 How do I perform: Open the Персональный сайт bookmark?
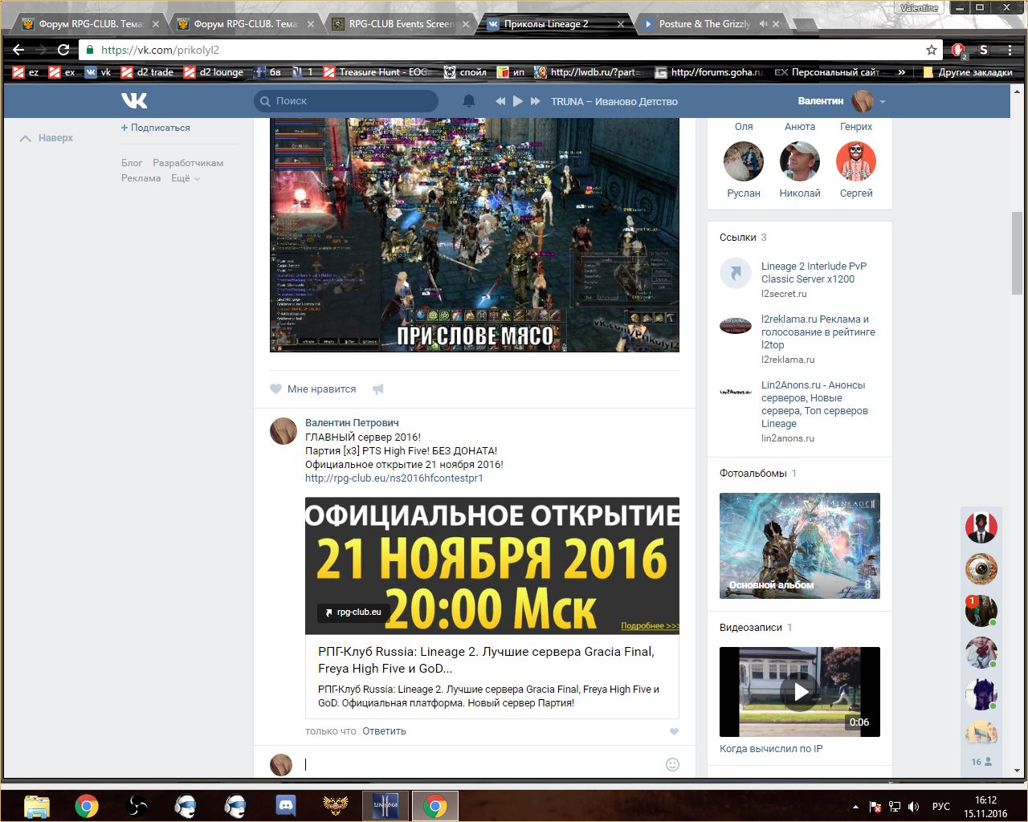[827, 72]
